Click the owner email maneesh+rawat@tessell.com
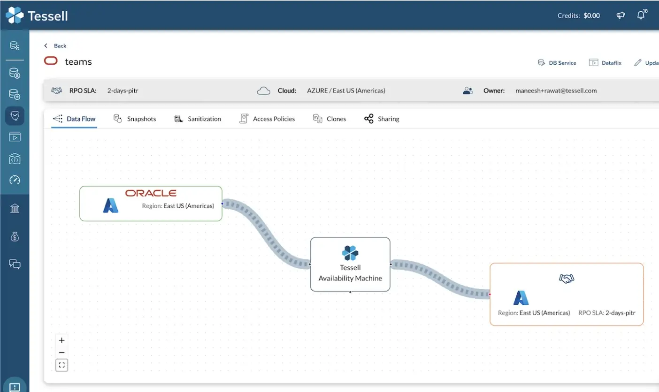Image resolution: width=659 pixels, height=392 pixels. click(x=556, y=90)
